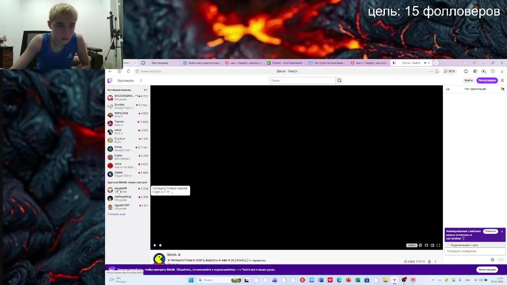Show hidden system tray icons
The image size is (507, 285).
[x=433, y=280]
